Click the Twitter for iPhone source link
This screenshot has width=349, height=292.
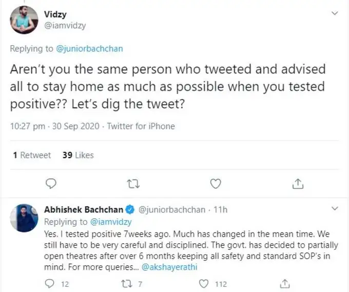[x=141, y=126]
